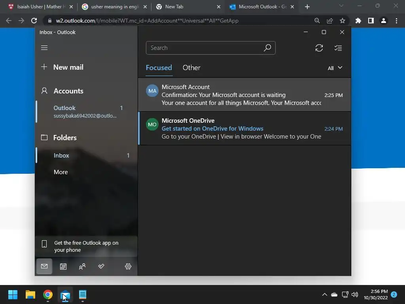Open Notepad from the taskbar
The width and height of the screenshot is (405, 304).
coord(83,294)
